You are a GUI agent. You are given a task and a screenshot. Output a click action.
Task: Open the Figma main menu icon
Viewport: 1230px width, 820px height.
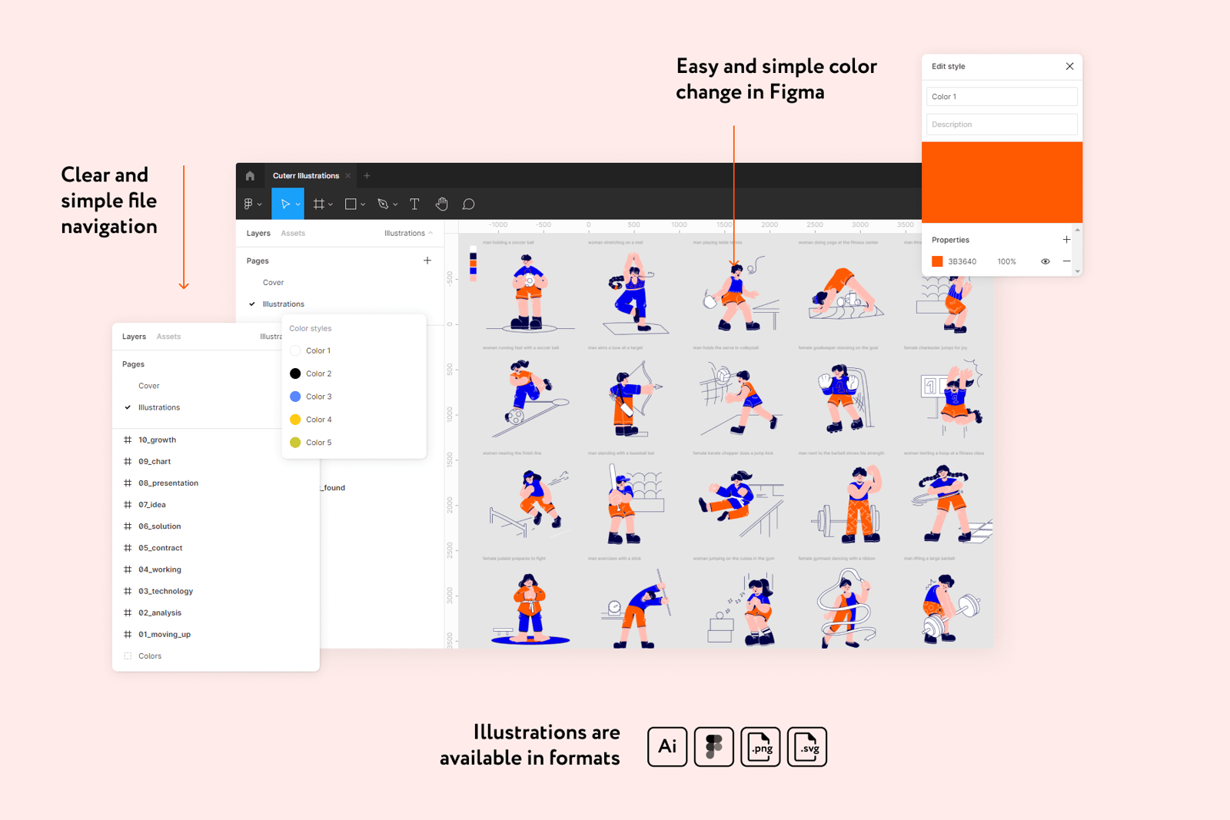click(x=249, y=204)
